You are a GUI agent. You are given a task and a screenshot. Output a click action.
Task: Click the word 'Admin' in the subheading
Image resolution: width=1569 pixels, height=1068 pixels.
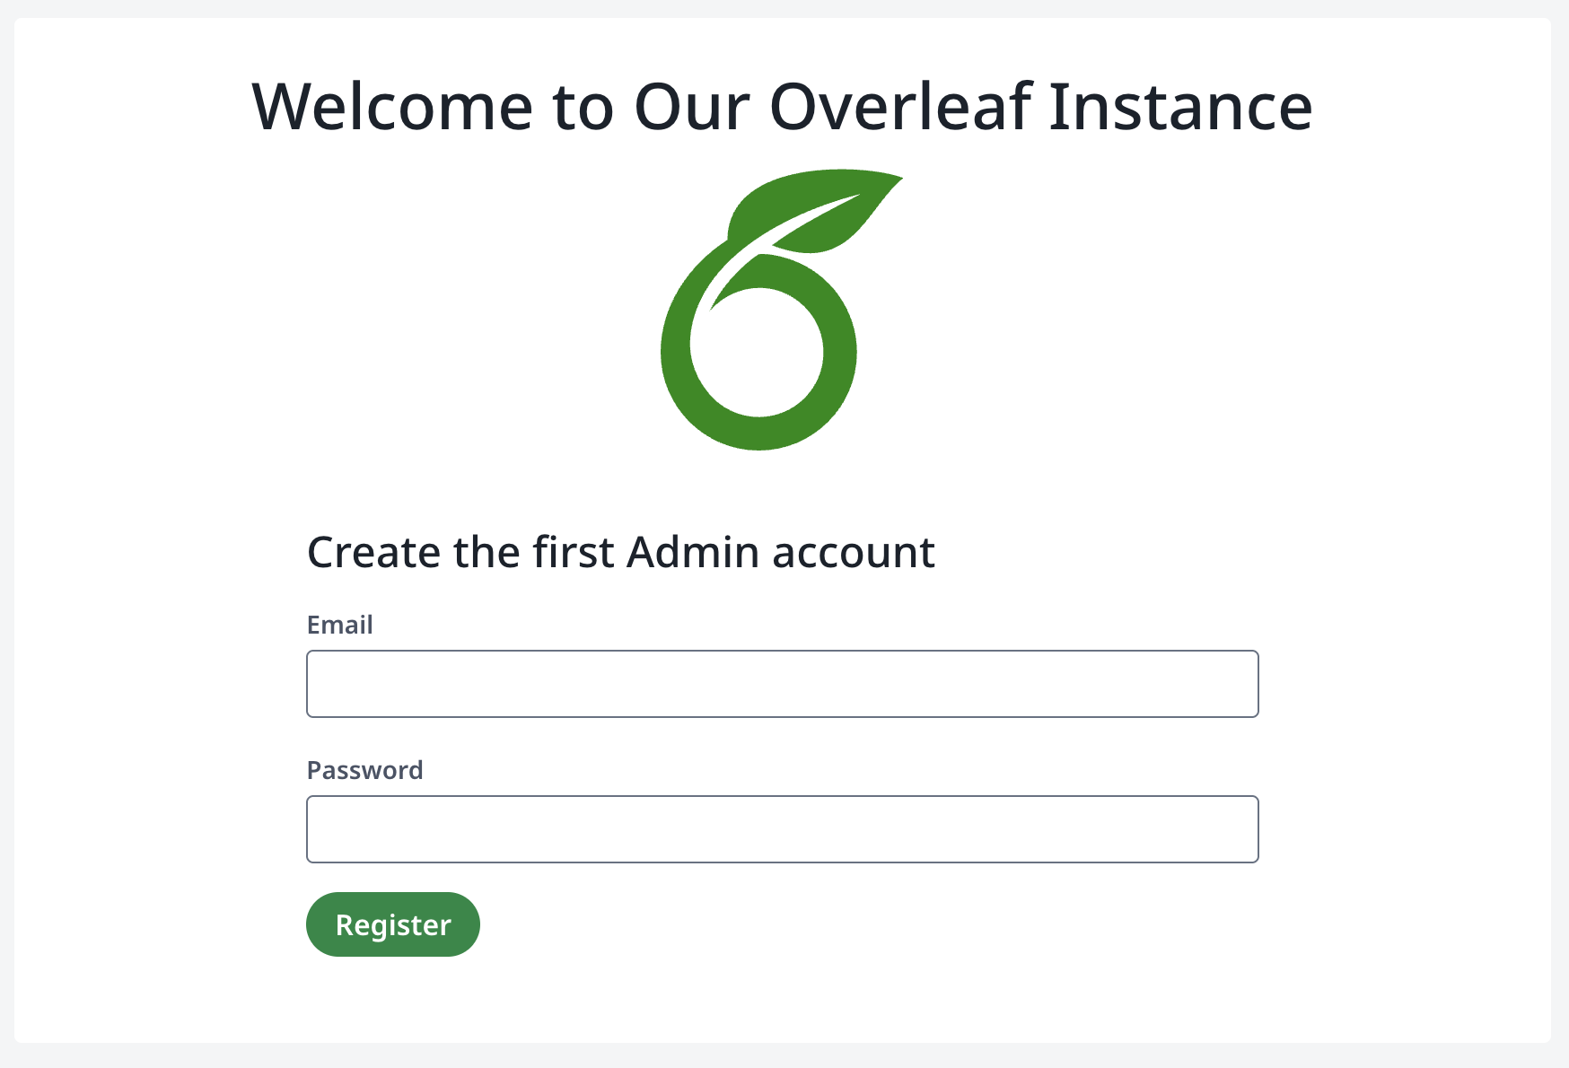(x=692, y=552)
